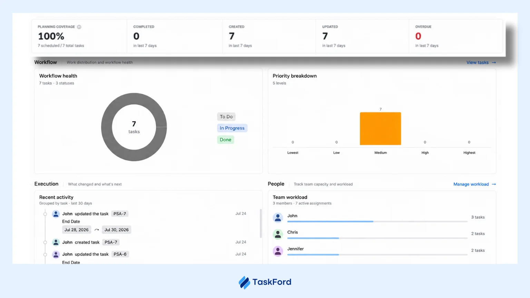This screenshot has width=530, height=298.
Task: Click the info icon beside Planning Coverage
Action: tap(79, 27)
